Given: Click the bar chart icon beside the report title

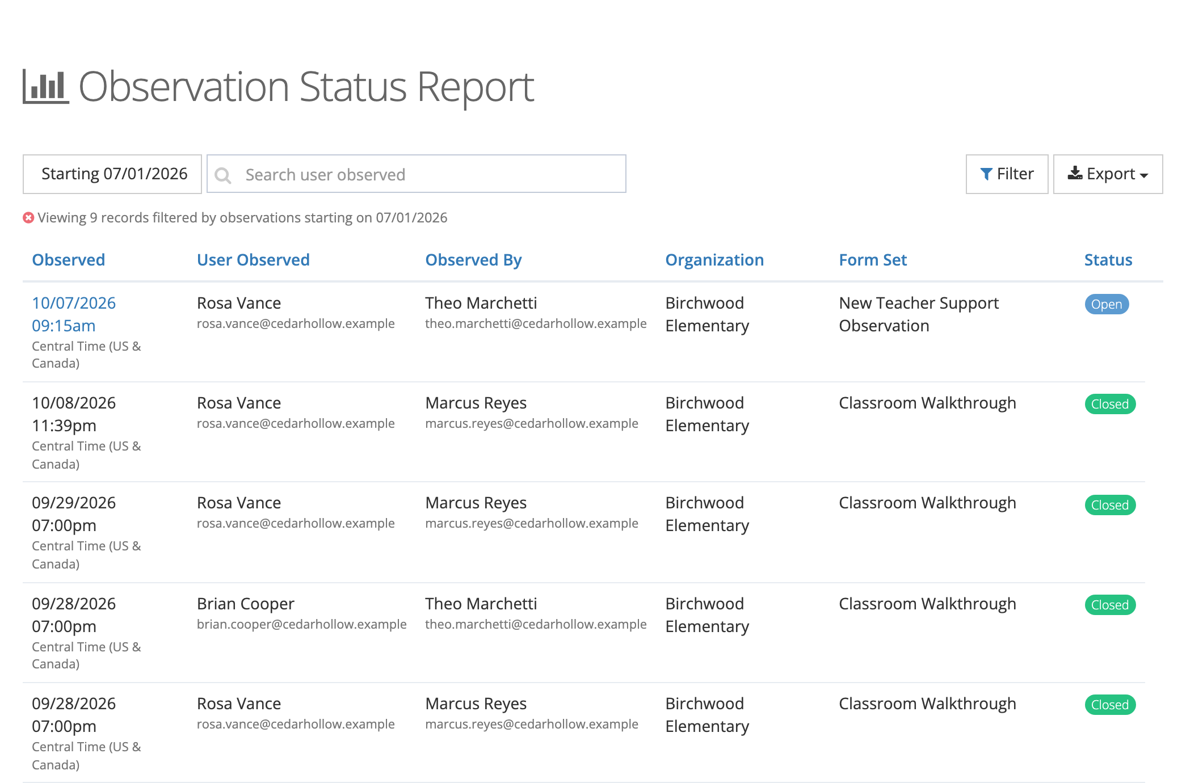Looking at the screenshot, I should pyautogui.click(x=46, y=87).
